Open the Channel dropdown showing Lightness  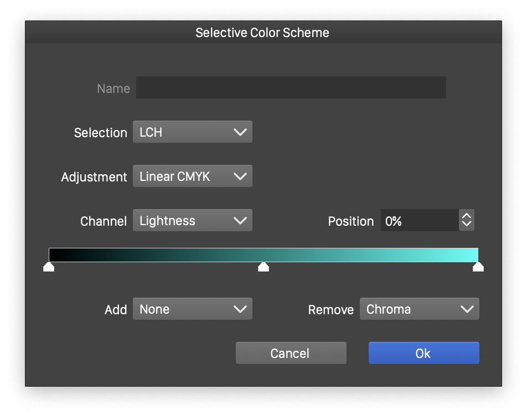[x=192, y=221]
